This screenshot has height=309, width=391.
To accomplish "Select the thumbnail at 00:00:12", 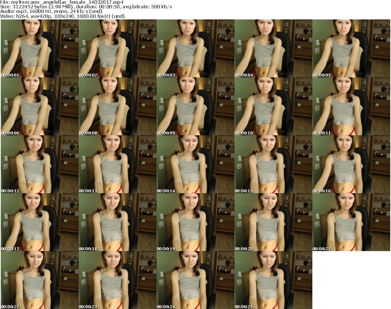I will click(x=40, y=165).
